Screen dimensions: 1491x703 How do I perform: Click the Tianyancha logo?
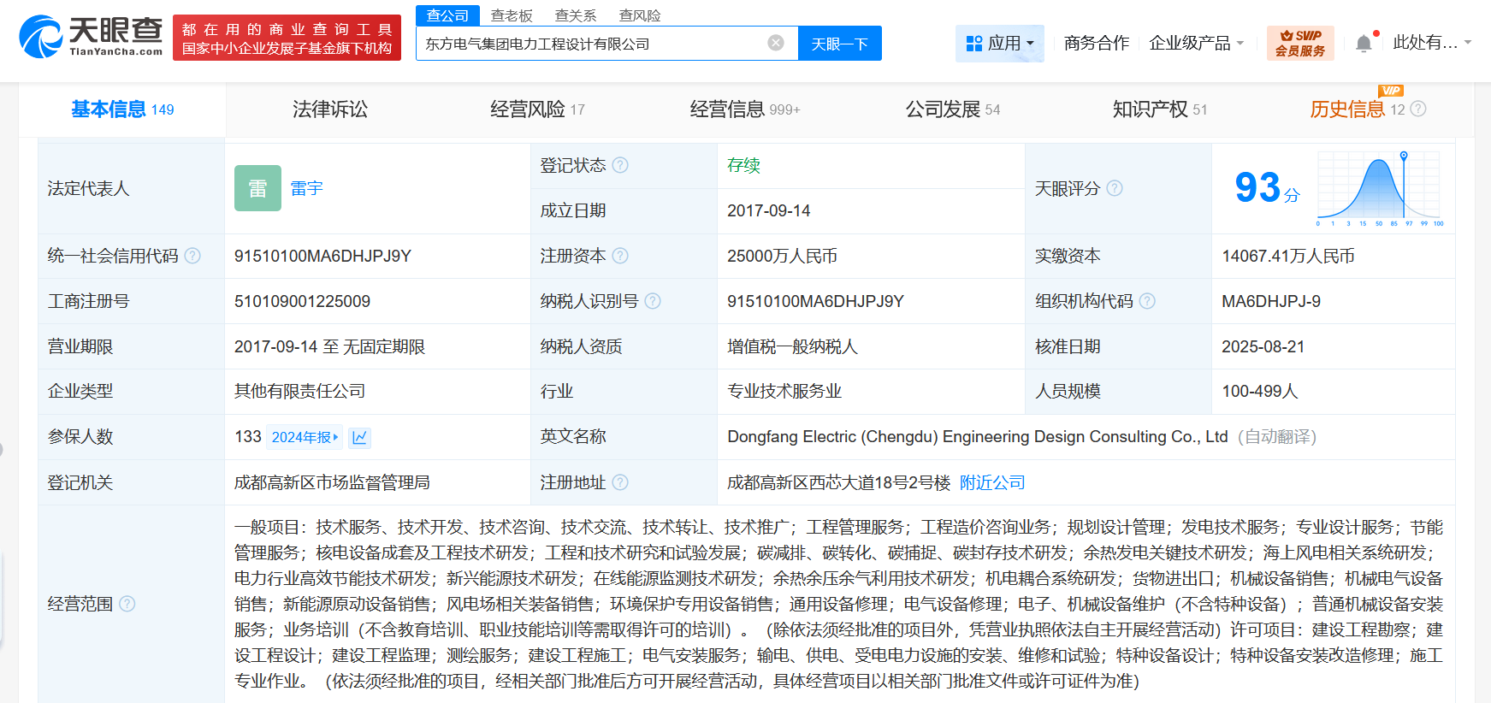[92, 37]
